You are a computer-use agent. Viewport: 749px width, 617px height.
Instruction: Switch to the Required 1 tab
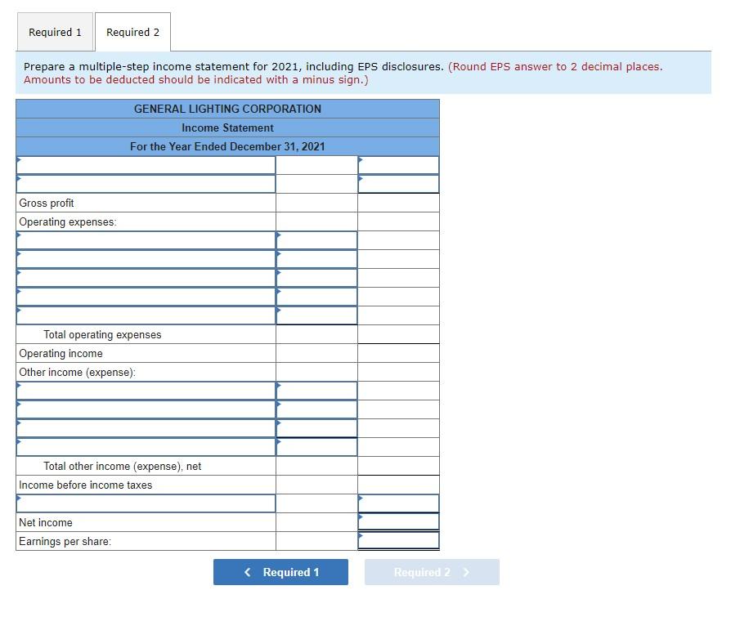pyautogui.click(x=55, y=32)
